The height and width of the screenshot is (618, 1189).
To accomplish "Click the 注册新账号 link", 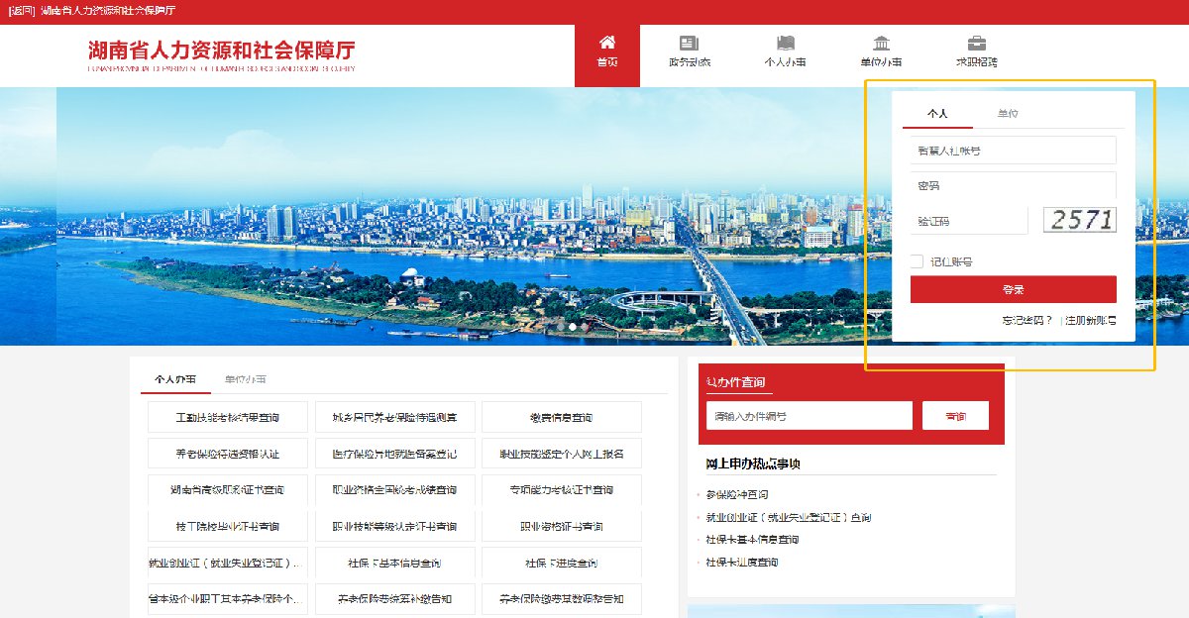I will click(1090, 321).
